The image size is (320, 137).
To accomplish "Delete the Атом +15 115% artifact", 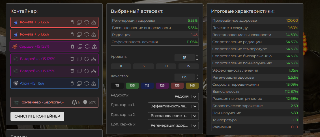I will point(72,83).
